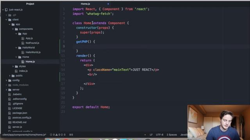Collapse the HelloWorld folder chevron
Screen dimensions: 250x140
16,48
